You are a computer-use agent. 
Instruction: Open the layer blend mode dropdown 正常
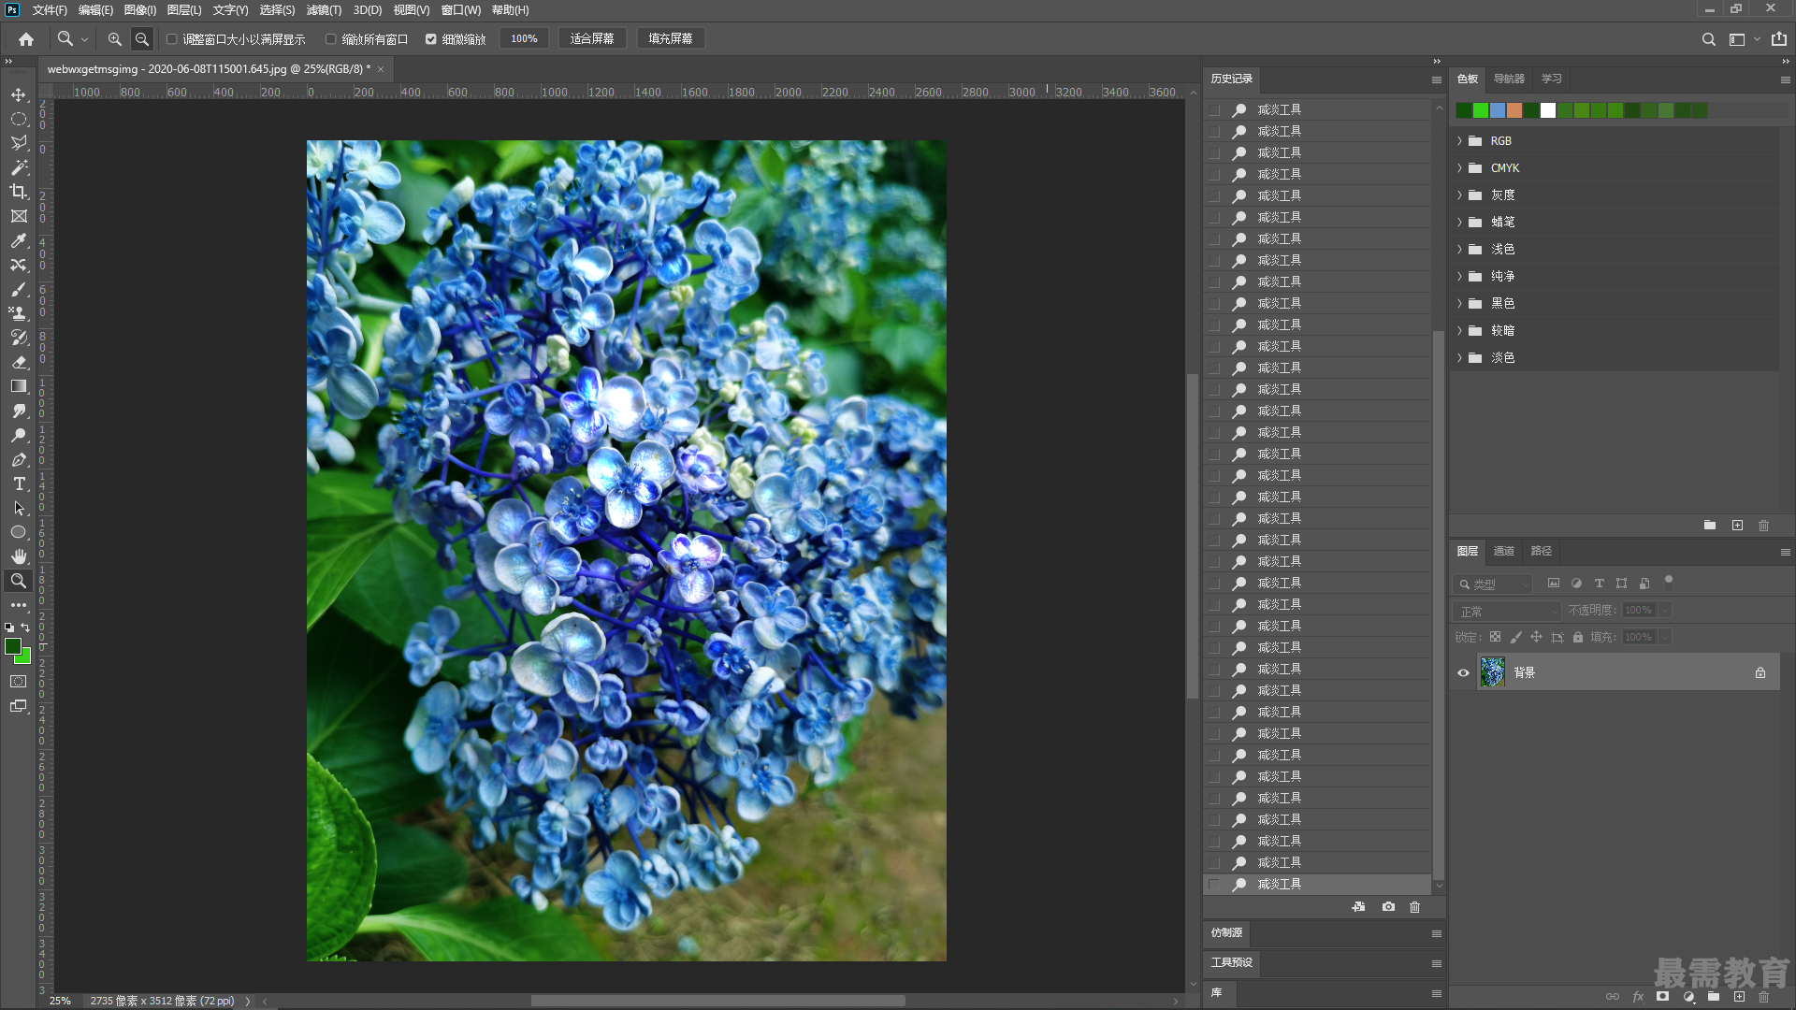(1508, 611)
